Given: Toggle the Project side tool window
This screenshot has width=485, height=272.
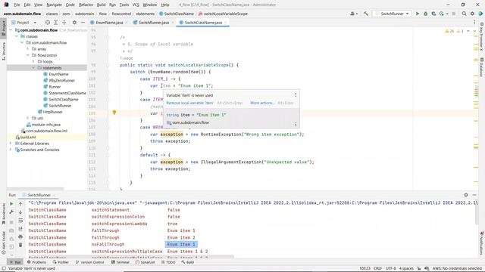Looking at the screenshot, I should pos(3,28).
